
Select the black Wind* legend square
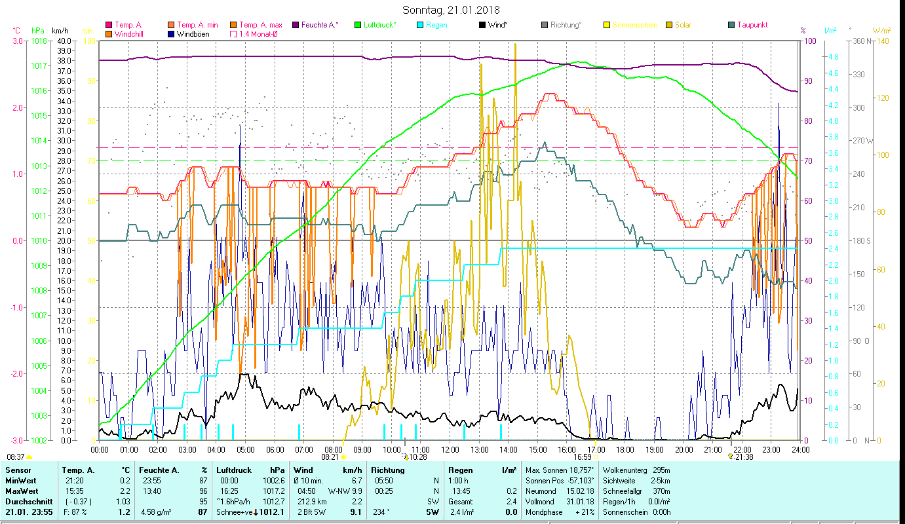(482, 26)
